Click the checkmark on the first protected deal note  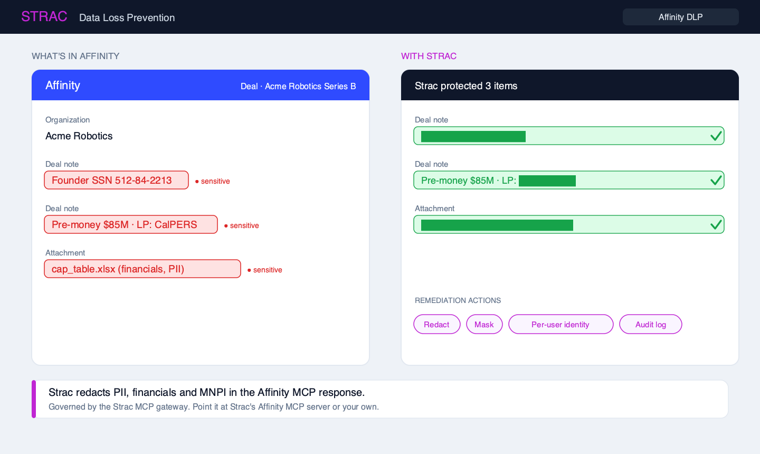click(x=716, y=136)
